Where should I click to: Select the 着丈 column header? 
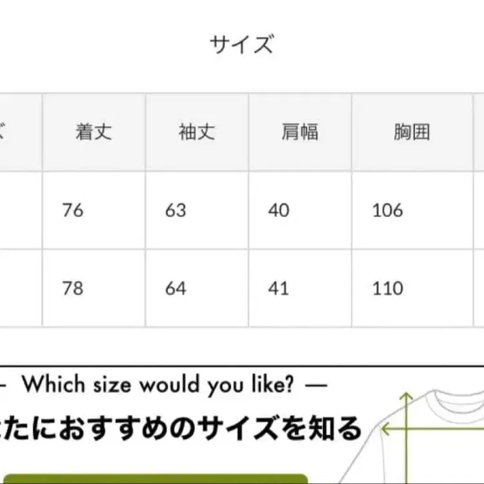pyautogui.click(x=94, y=132)
